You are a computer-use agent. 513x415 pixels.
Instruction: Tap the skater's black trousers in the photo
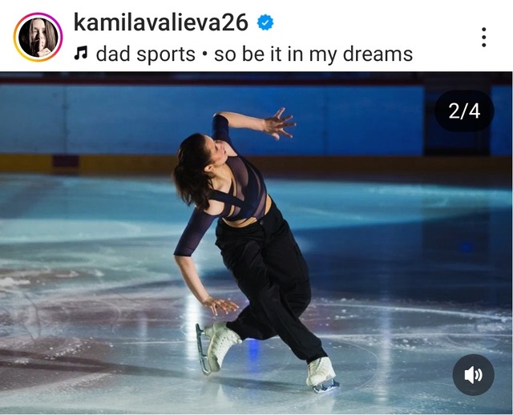pyautogui.click(x=272, y=281)
